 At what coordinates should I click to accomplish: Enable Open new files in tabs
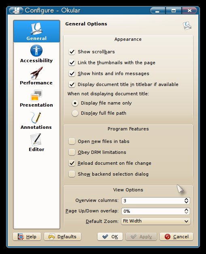[72, 141]
